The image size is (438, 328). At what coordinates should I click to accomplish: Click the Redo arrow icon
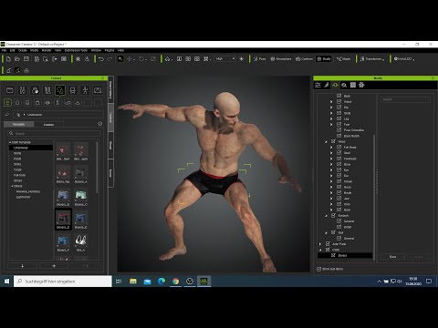(x=109, y=59)
